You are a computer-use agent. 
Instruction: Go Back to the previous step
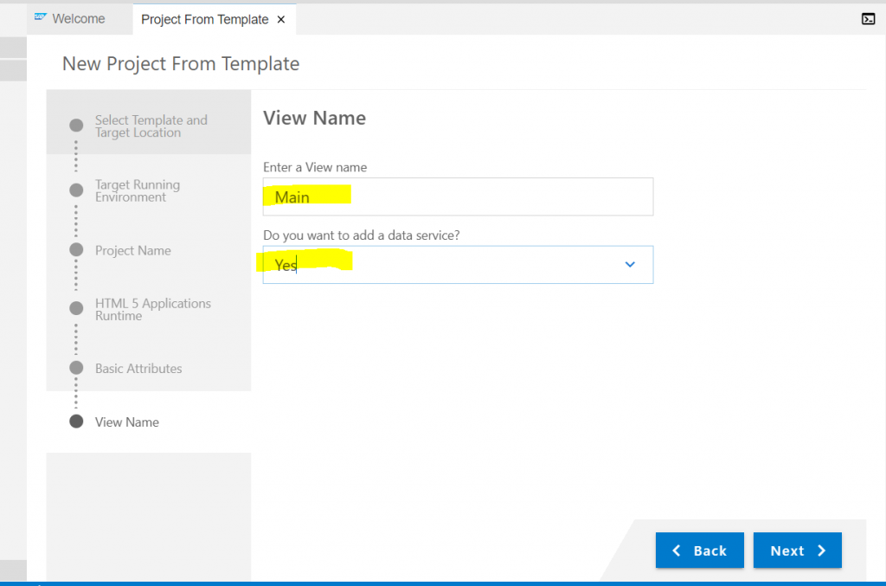tap(699, 551)
